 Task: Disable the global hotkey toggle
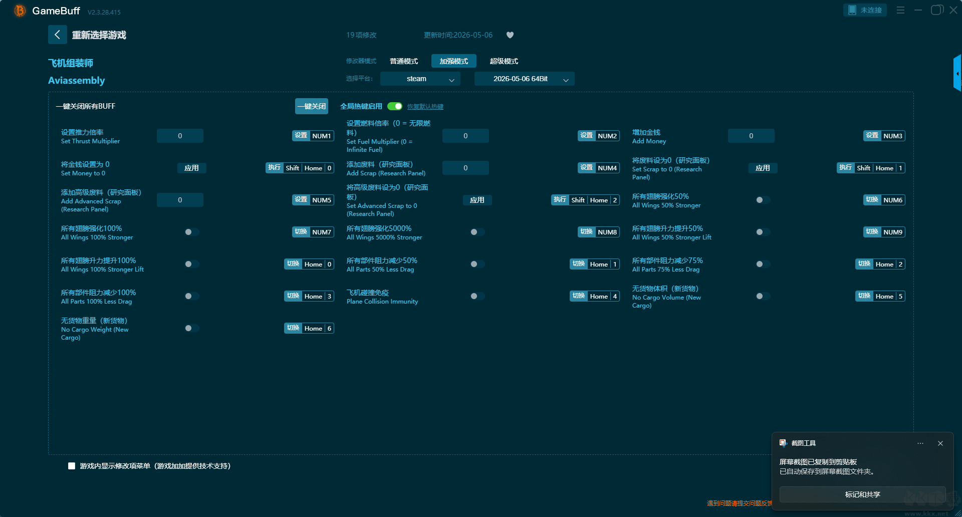coord(395,106)
